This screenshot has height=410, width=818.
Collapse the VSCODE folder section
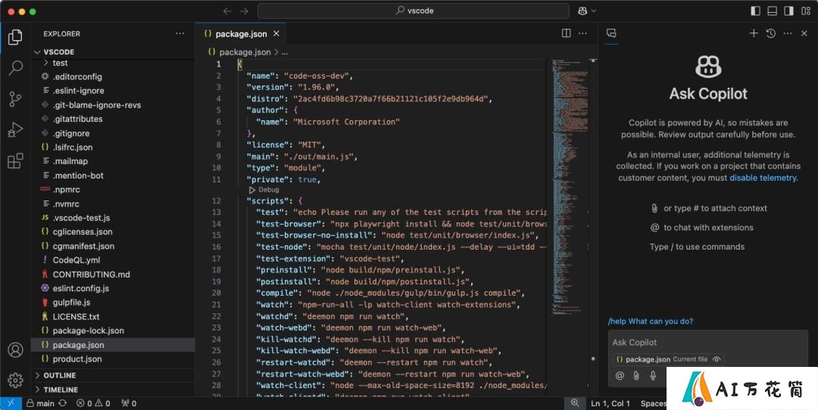click(x=38, y=52)
